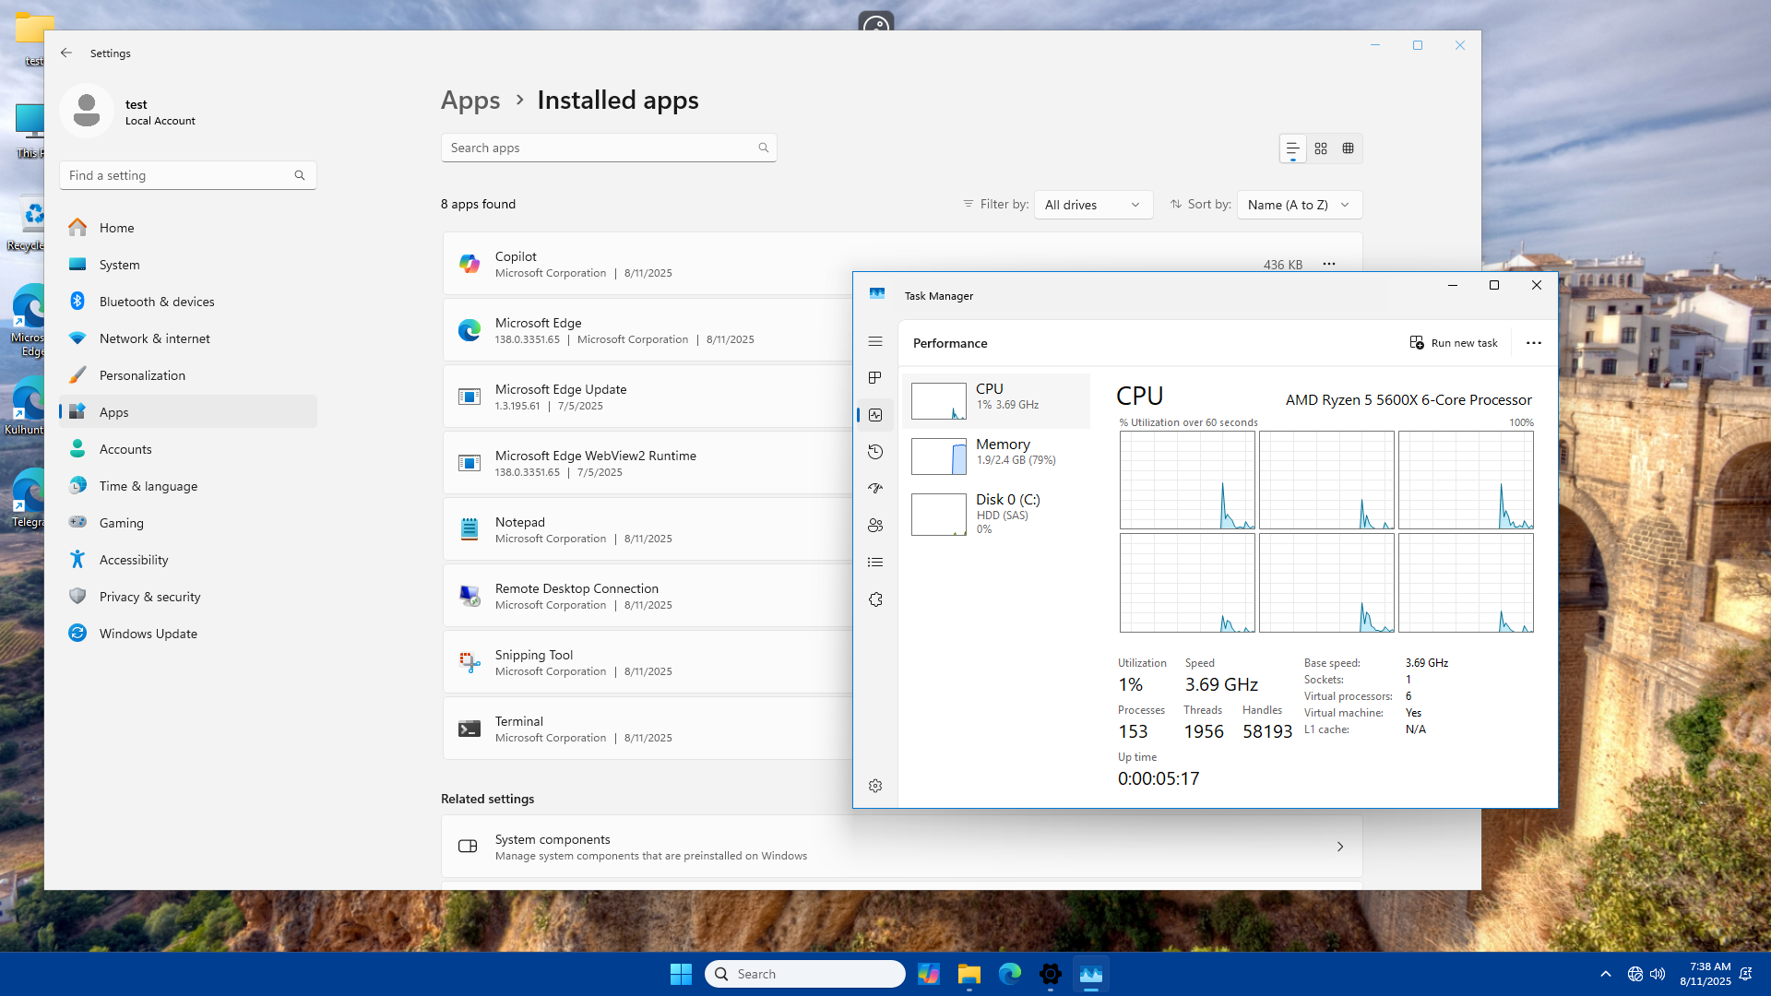The height and width of the screenshot is (996, 1771).
Task: Select Microsoft Edge WebView2 Runtime entry
Action: pyautogui.click(x=648, y=463)
